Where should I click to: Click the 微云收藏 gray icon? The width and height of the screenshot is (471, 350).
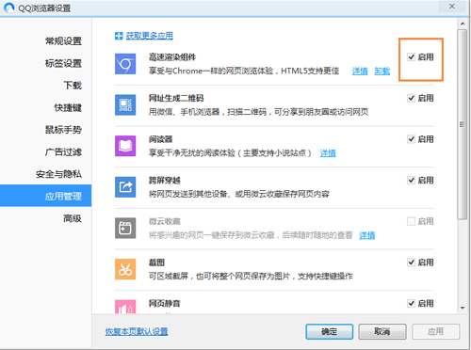125,229
